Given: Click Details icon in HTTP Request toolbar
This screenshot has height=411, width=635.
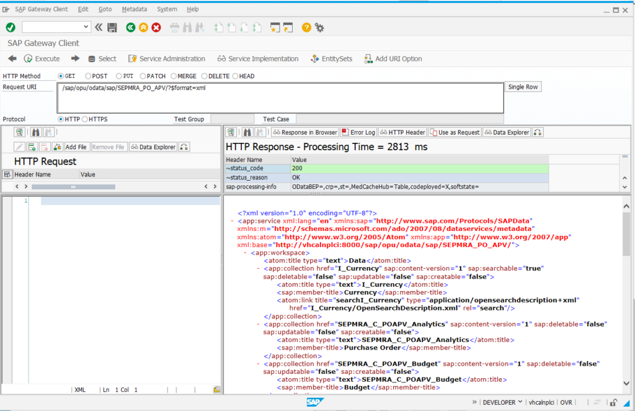Looking at the screenshot, I should tap(19, 132).
